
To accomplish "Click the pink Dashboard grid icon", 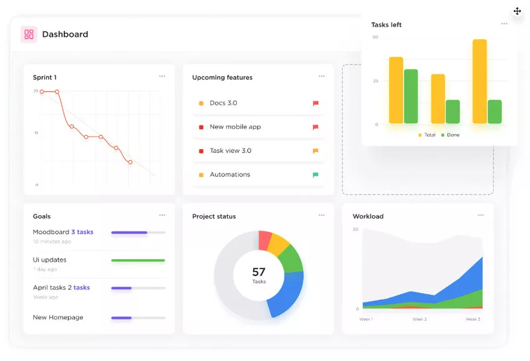I will [x=28, y=35].
